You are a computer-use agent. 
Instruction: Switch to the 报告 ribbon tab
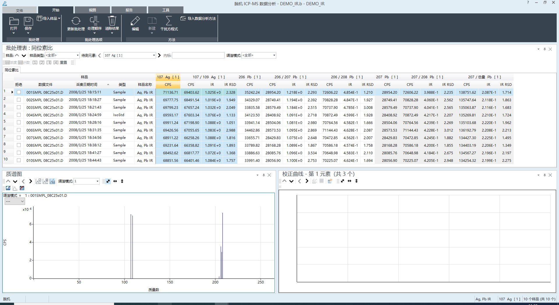(x=129, y=10)
